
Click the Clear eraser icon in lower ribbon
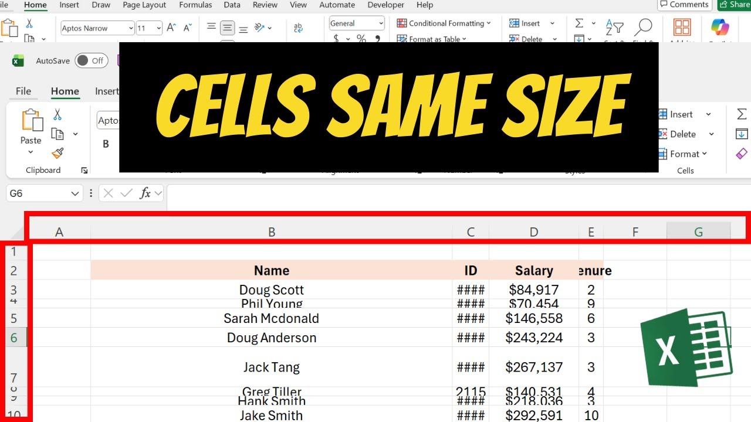click(x=742, y=154)
